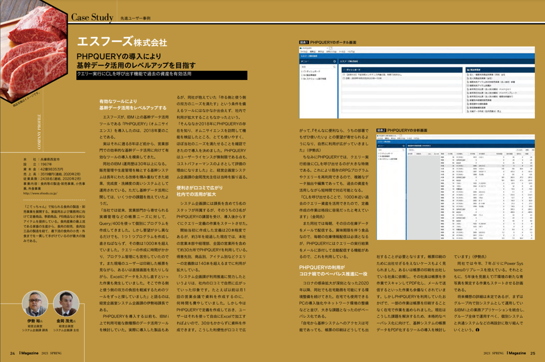Screen dimensions: 545x362
Task: Click the new tab icon beside phpquery tab in Figure 1
Action: coord(331,48)
